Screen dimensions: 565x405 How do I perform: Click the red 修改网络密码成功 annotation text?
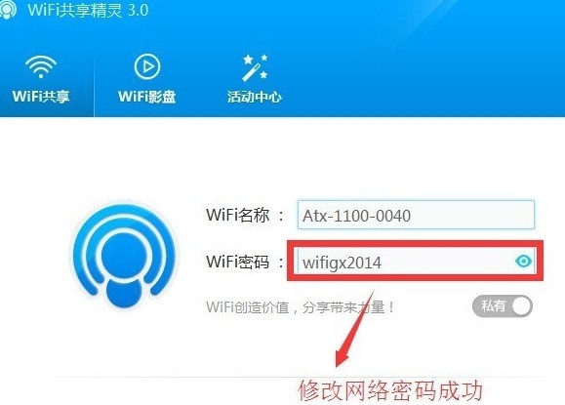pyautogui.click(x=390, y=390)
